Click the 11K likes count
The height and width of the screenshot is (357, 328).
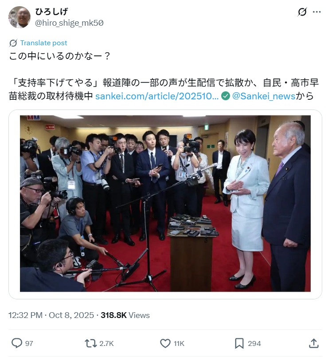pos(179,343)
